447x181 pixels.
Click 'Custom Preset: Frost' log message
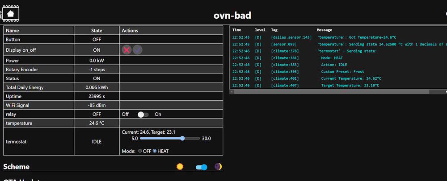pos(342,72)
